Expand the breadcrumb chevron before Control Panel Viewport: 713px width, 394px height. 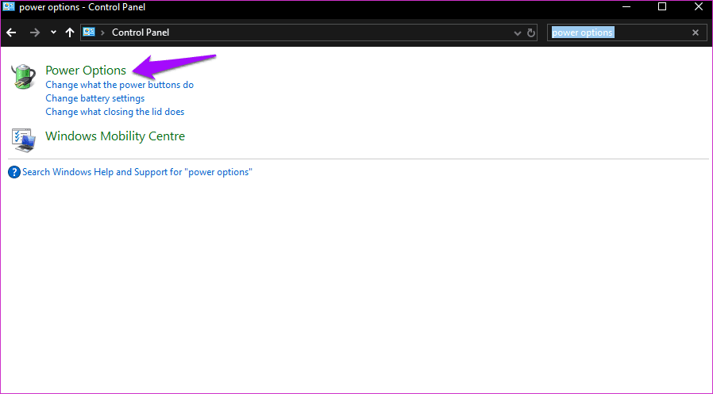click(x=102, y=33)
